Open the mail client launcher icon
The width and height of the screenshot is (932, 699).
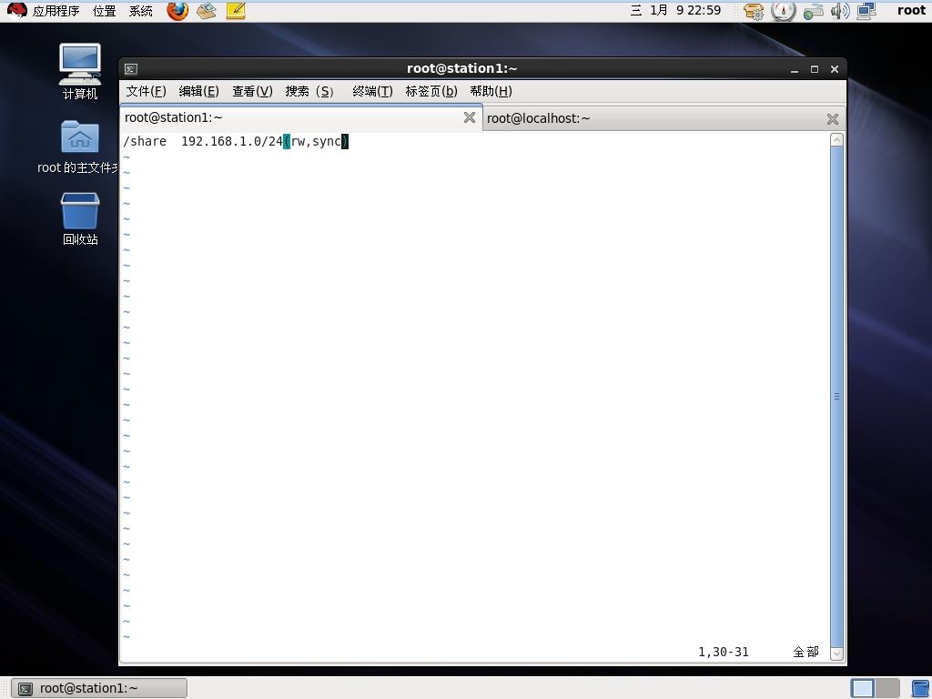207,11
